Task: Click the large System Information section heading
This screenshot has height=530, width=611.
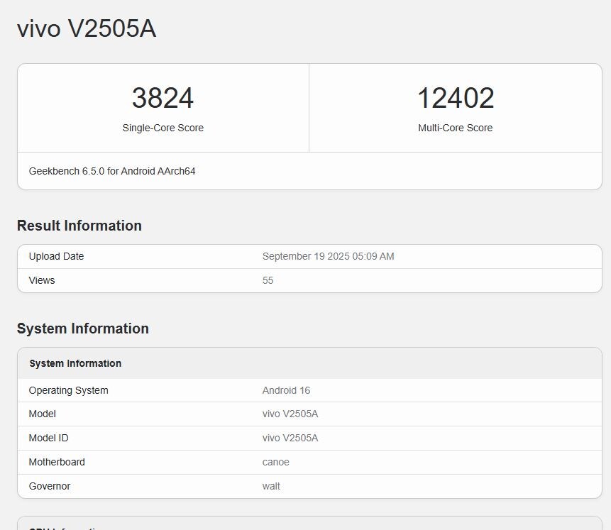Action: pyautogui.click(x=82, y=329)
